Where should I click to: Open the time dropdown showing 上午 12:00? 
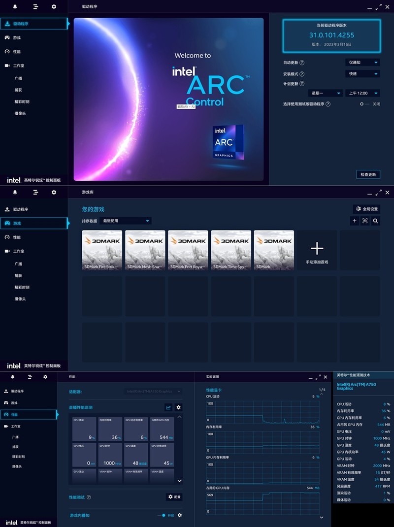tap(362, 93)
